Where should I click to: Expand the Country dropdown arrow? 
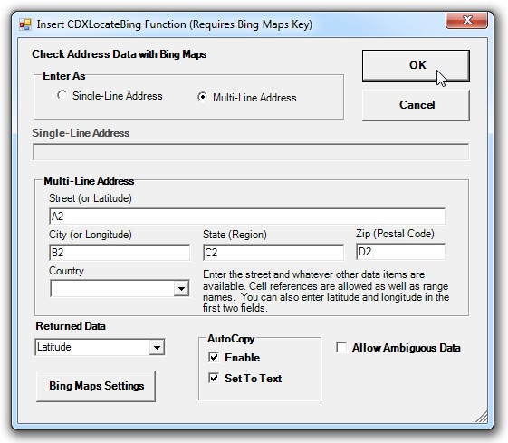[x=181, y=288]
